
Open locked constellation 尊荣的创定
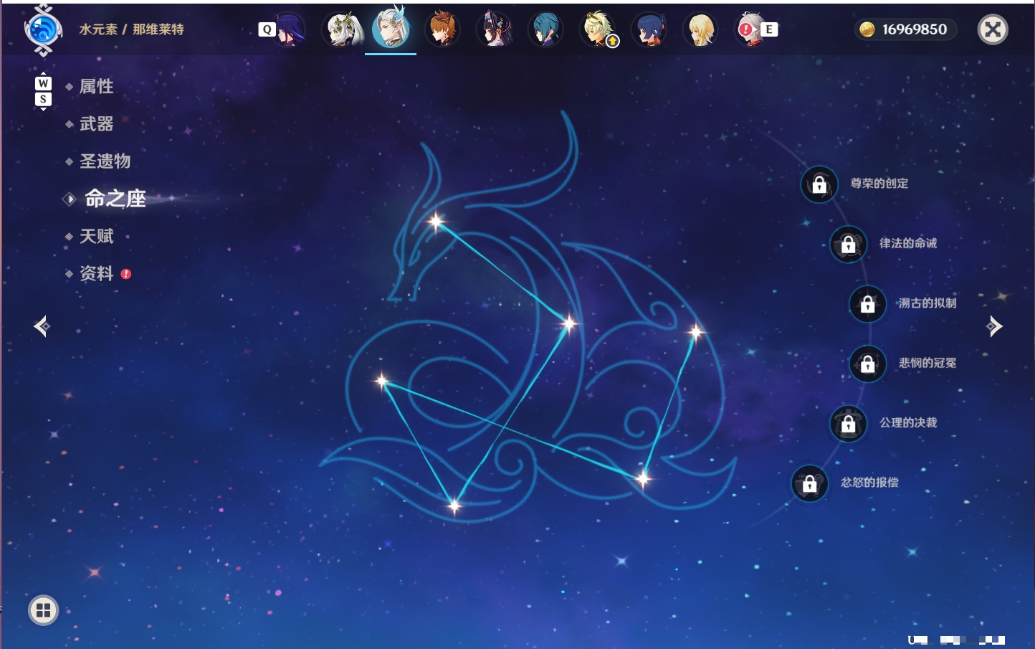(819, 184)
